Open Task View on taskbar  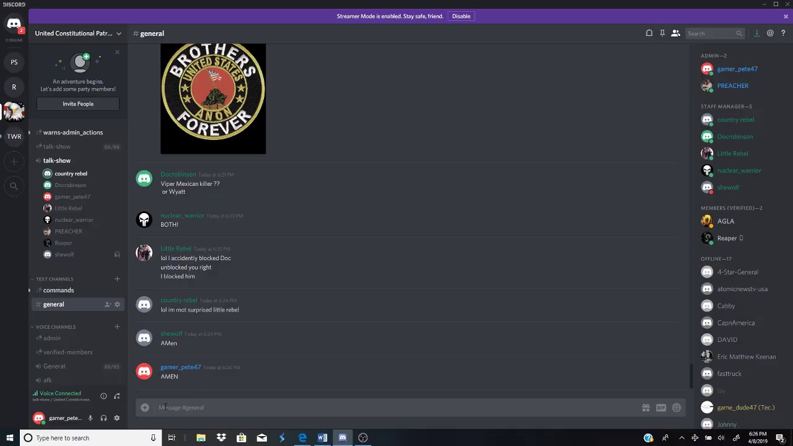[172, 438]
